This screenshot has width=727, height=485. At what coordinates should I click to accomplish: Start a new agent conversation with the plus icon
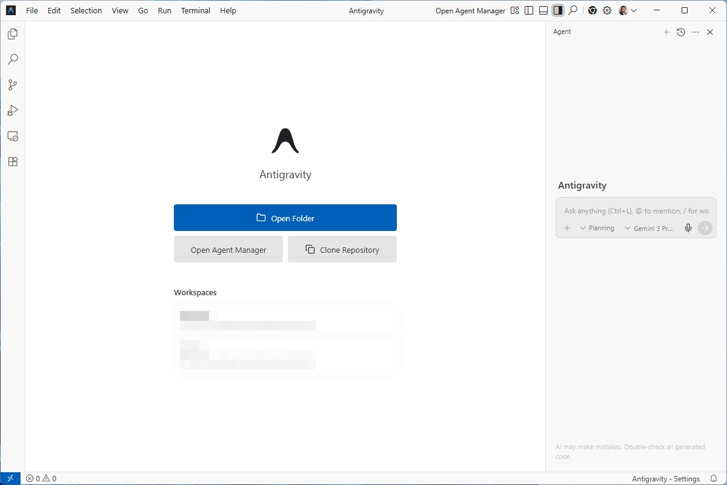(x=666, y=32)
